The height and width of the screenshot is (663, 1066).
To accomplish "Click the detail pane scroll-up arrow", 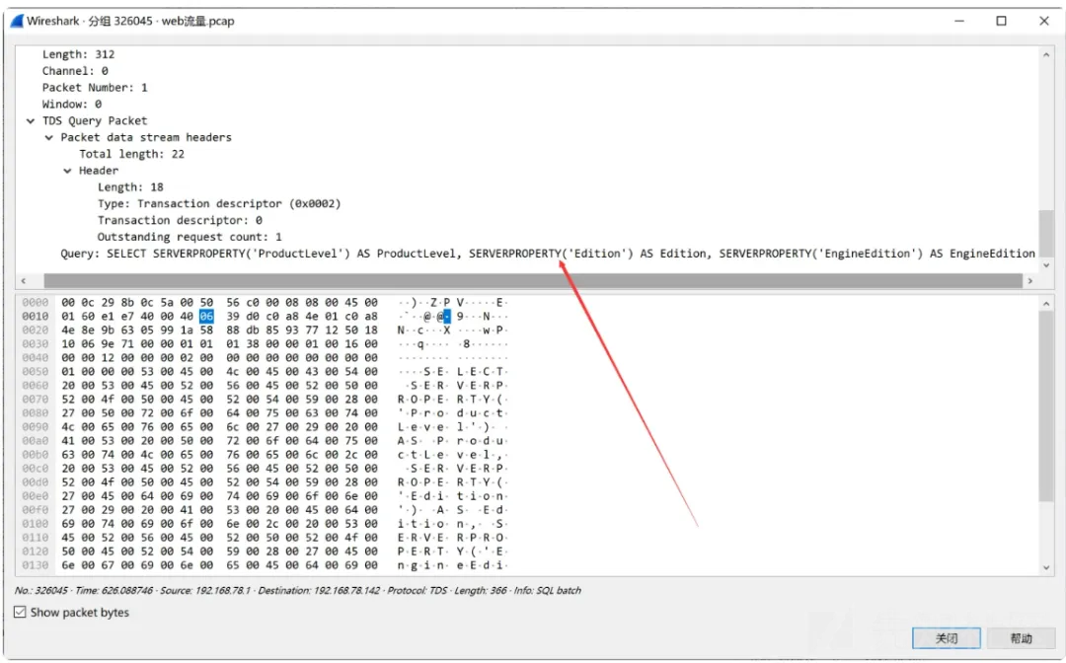I will pyautogui.click(x=1046, y=54).
